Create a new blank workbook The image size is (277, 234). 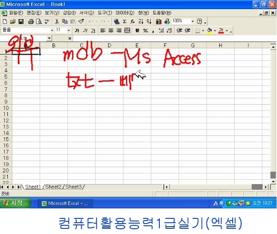[x=5, y=22]
